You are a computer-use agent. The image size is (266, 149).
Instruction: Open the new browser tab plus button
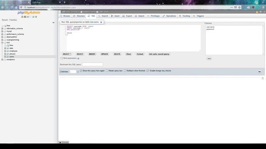[64, 2]
